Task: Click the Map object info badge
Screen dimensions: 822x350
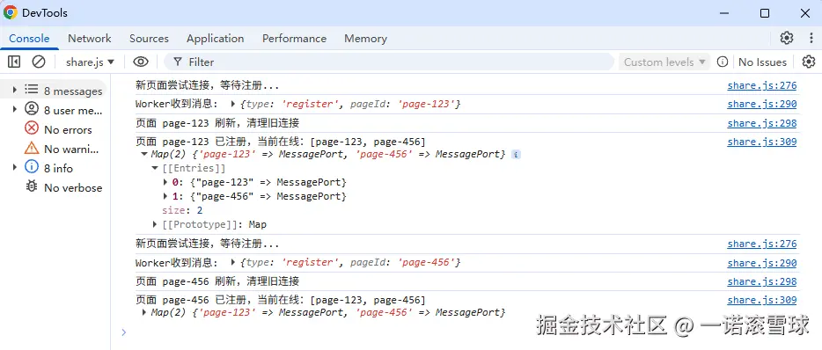Action: pos(516,155)
